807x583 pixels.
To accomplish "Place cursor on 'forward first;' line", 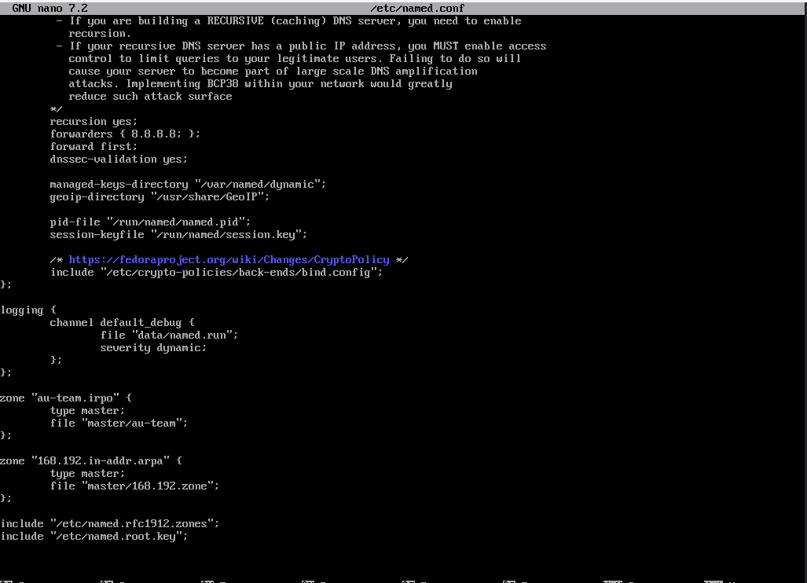I will (x=94, y=146).
